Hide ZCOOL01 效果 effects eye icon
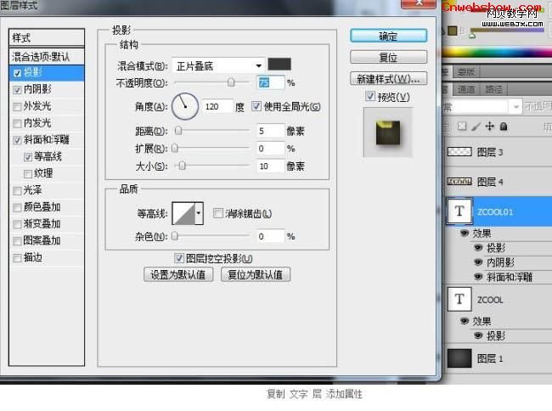Image resolution: width=552 pixels, height=411 pixels. tap(465, 233)
